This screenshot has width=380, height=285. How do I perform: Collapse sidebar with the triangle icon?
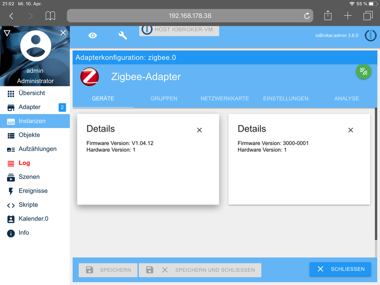coord(7,33)
